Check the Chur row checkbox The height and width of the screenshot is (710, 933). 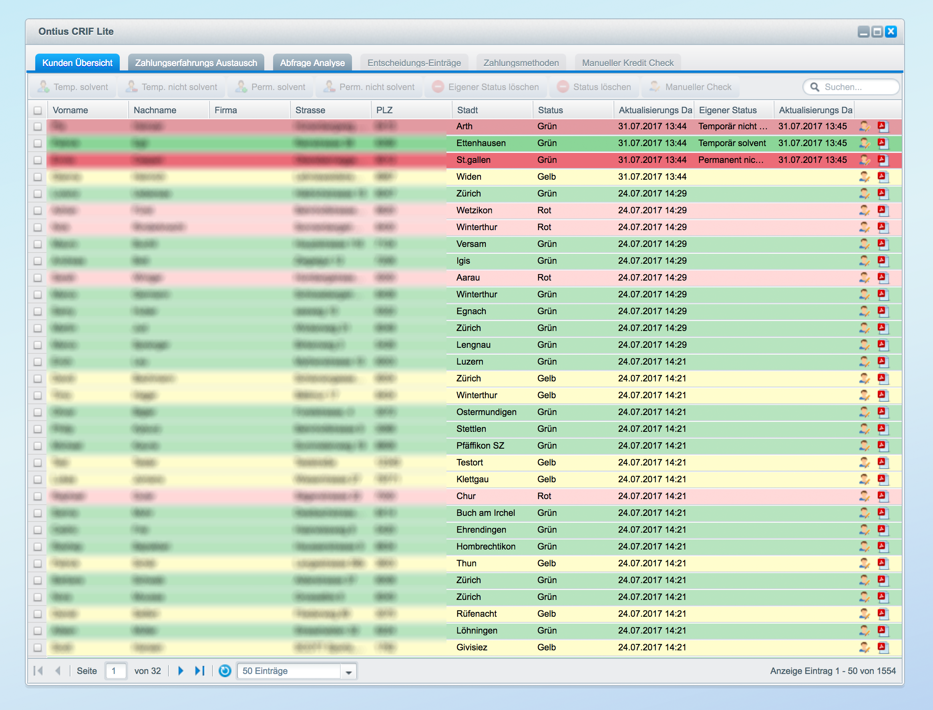38,497
